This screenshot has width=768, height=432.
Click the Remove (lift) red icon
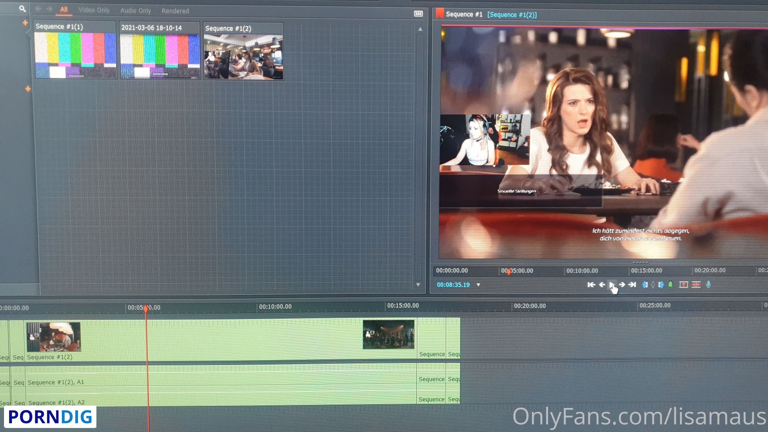click(684, 285)
